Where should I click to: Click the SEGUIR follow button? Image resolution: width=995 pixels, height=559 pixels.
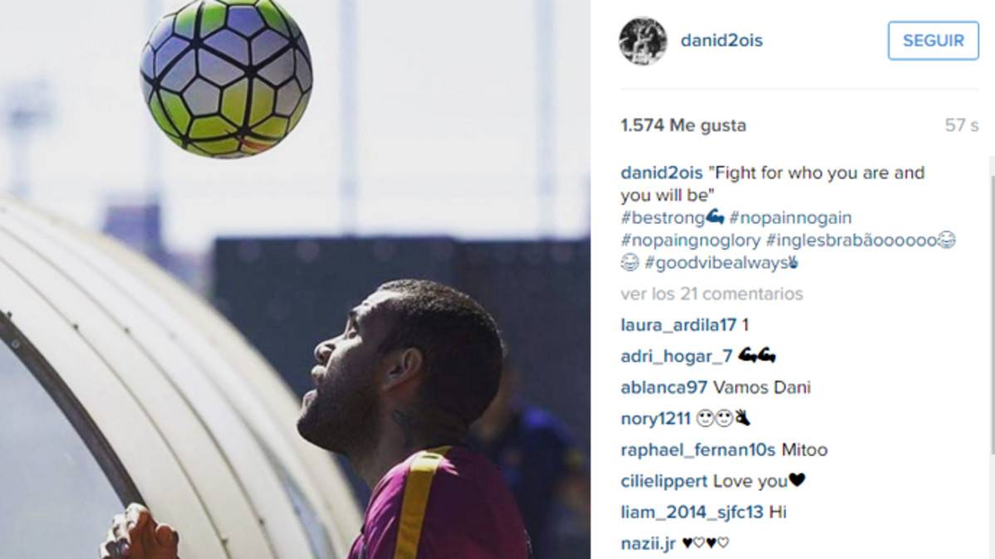click(933, 41)
